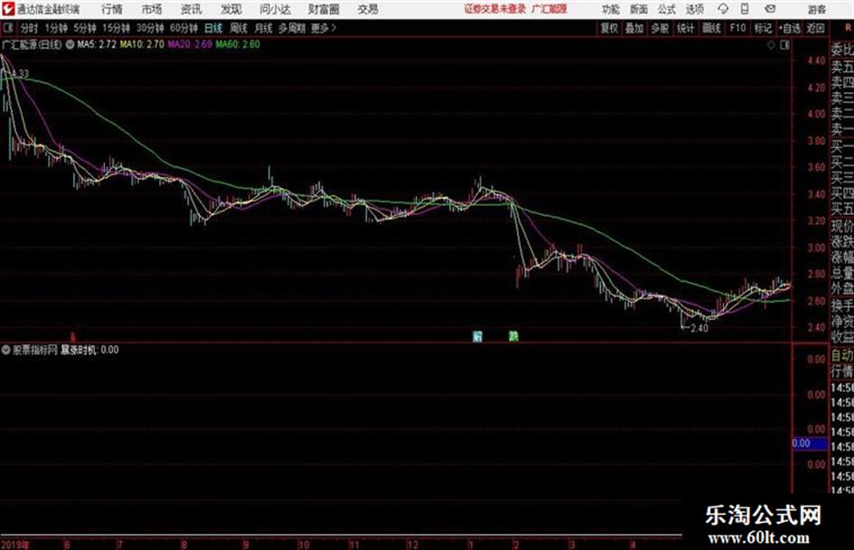
Task: Expand the sub-chart indicator dropdown arrow
Action: pyautogui.click(x=6, y=350)
